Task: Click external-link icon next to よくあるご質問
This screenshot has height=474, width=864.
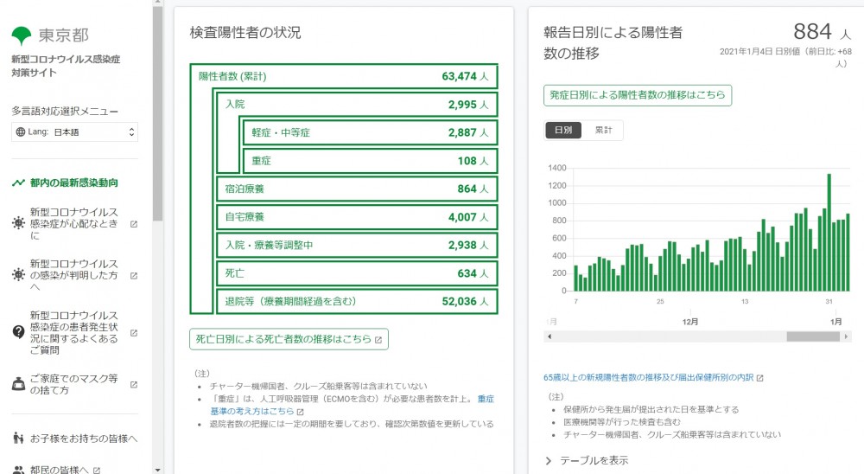Action: (133, 333)
